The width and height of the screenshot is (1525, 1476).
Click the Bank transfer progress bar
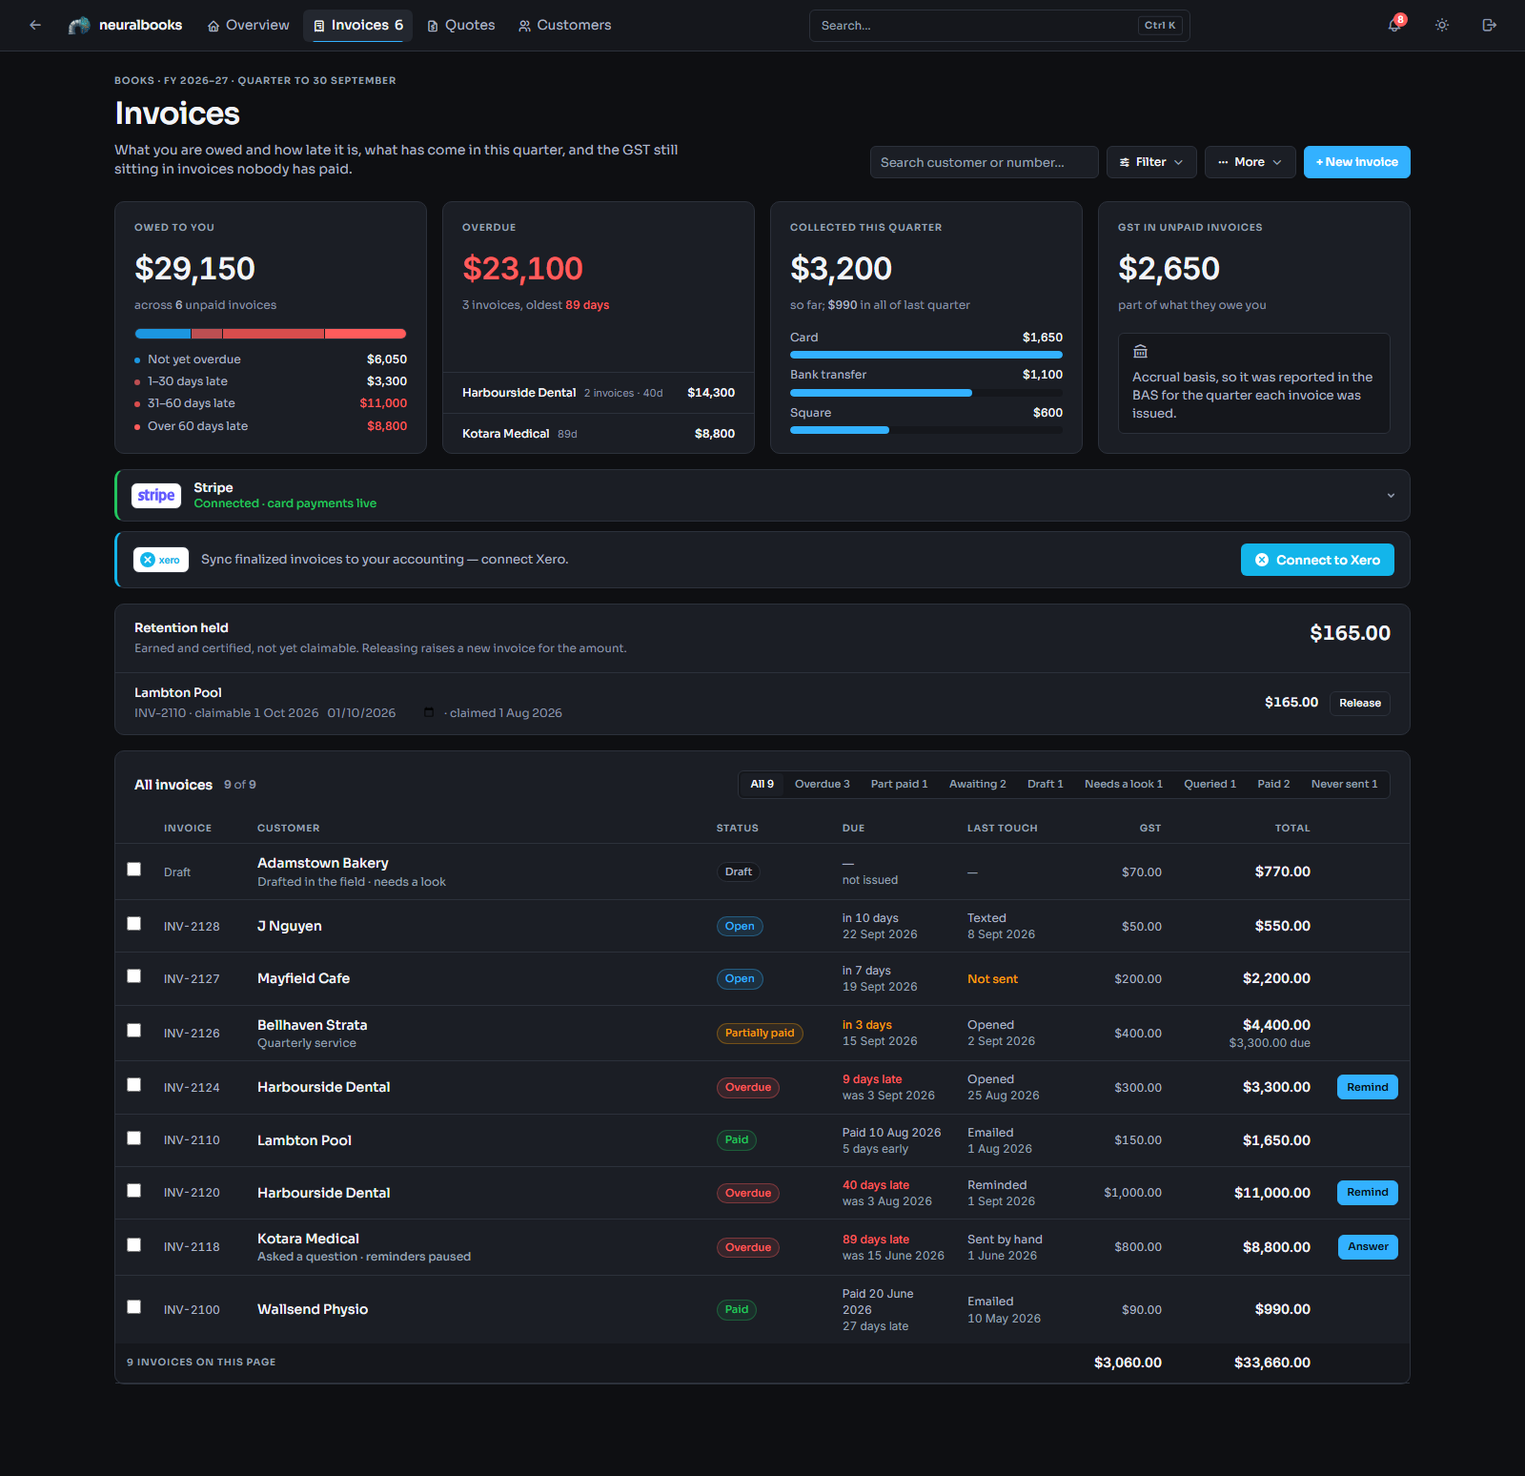[x=926, y=393]
